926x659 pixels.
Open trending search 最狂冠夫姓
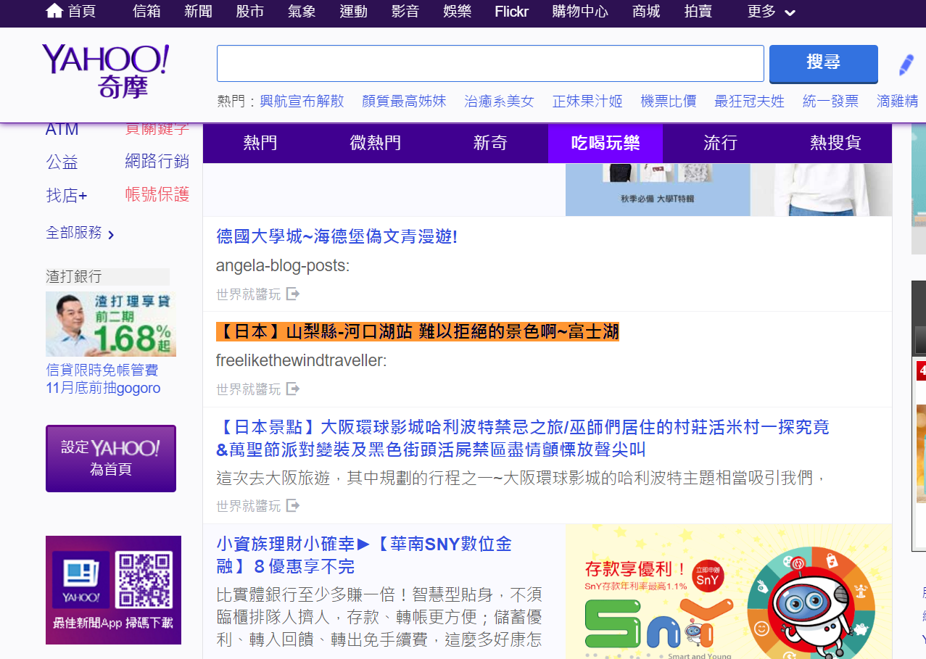(x=750, y=101)
